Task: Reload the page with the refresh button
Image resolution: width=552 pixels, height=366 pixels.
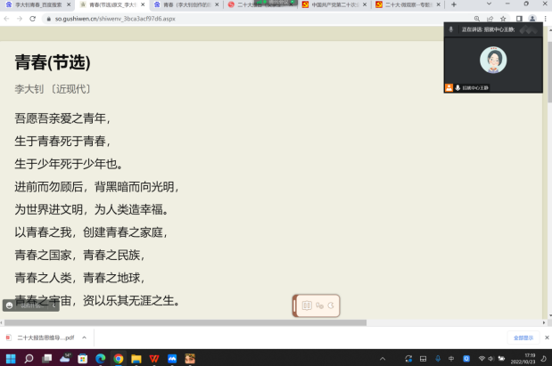Action: tap(34, 18)
